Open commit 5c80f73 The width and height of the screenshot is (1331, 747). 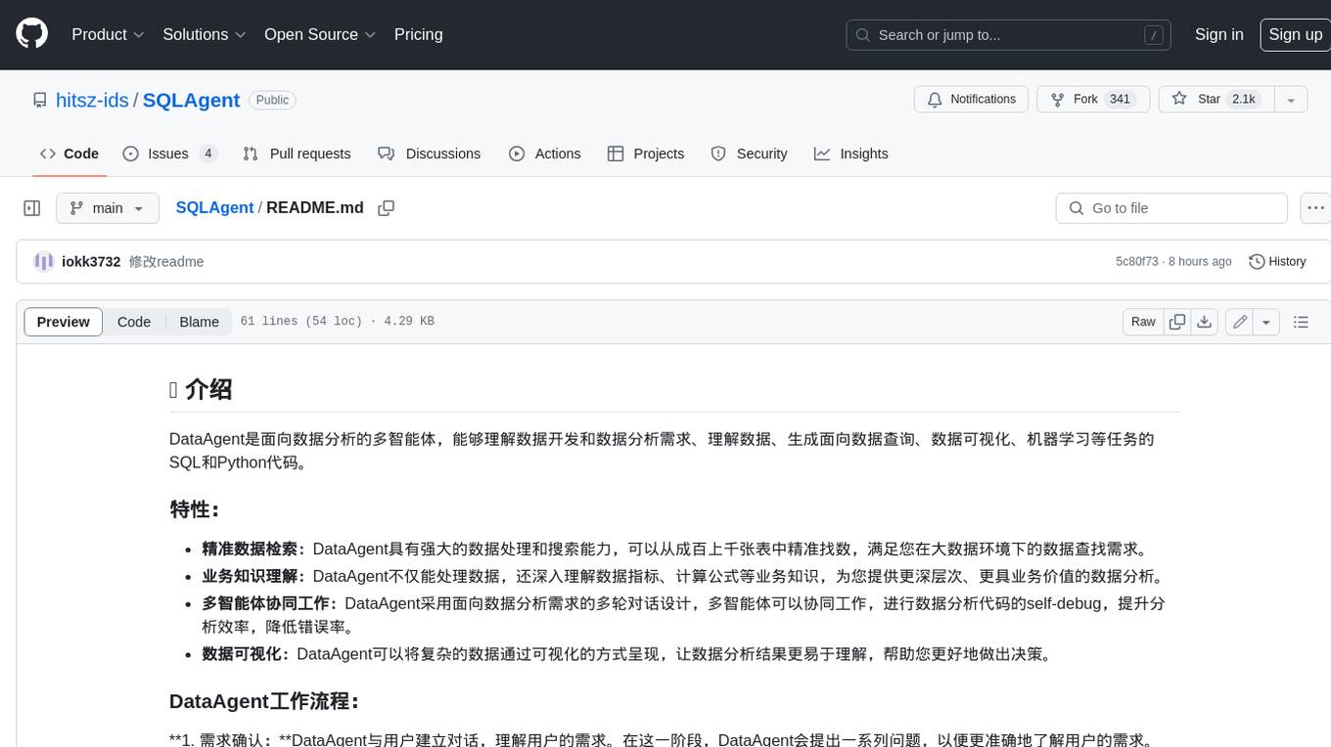[x=1137, y=261]
